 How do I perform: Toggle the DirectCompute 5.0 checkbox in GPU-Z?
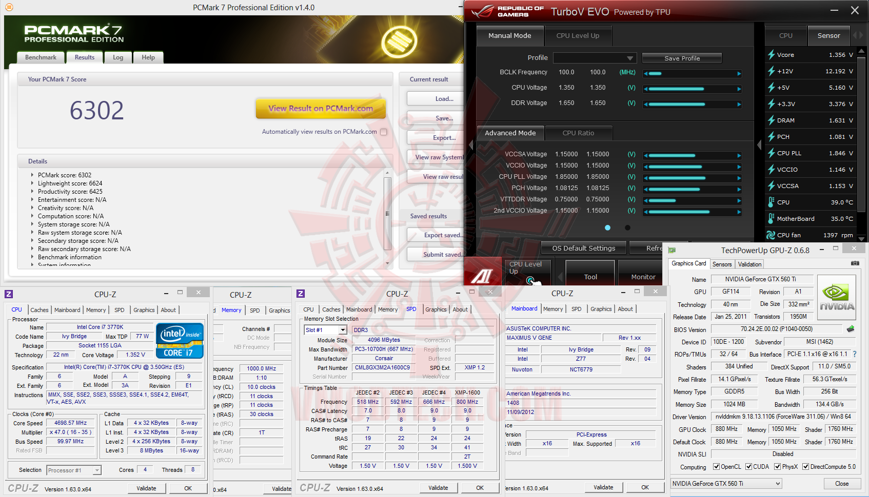[x=806, y=467]
